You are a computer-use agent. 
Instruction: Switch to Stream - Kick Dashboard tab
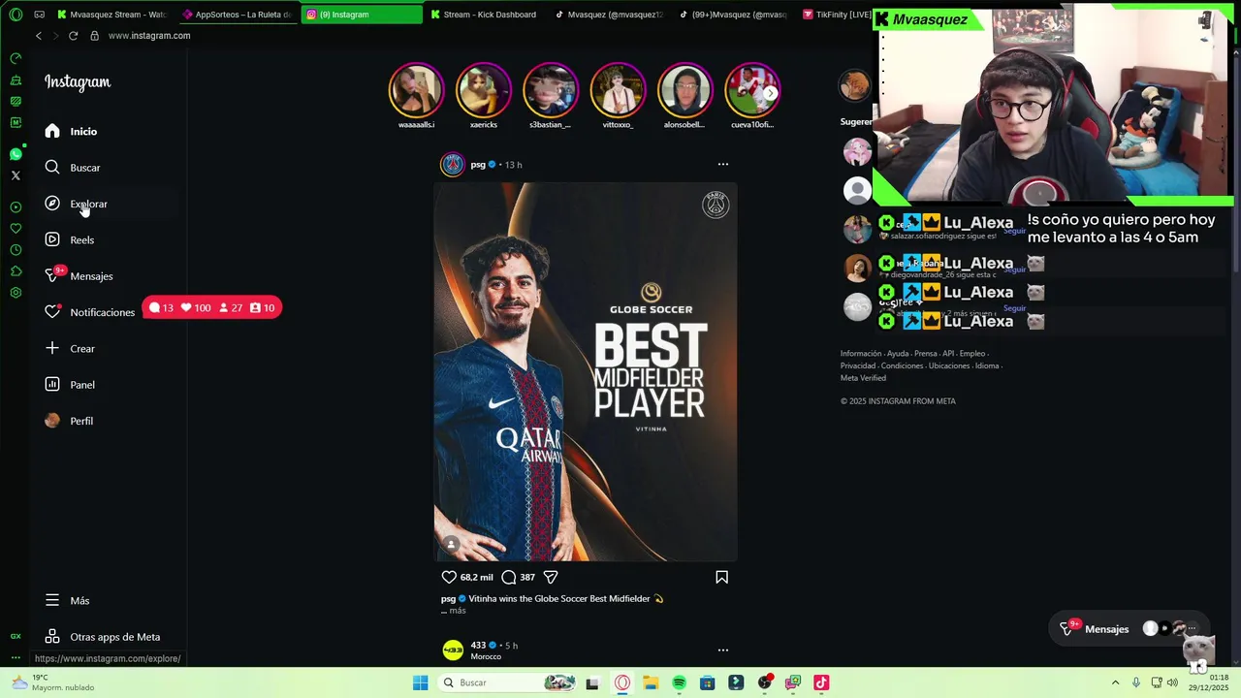pyautogui.click(x=486, y=15)
